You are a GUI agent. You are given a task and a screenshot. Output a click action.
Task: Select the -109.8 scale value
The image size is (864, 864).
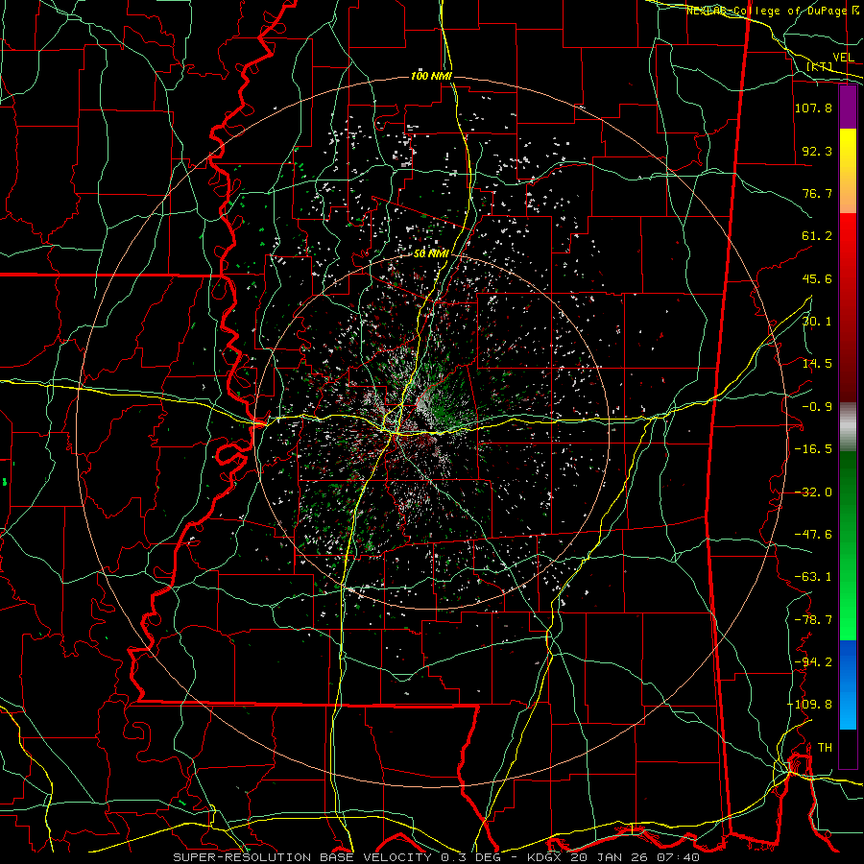(x=810, y=705)
